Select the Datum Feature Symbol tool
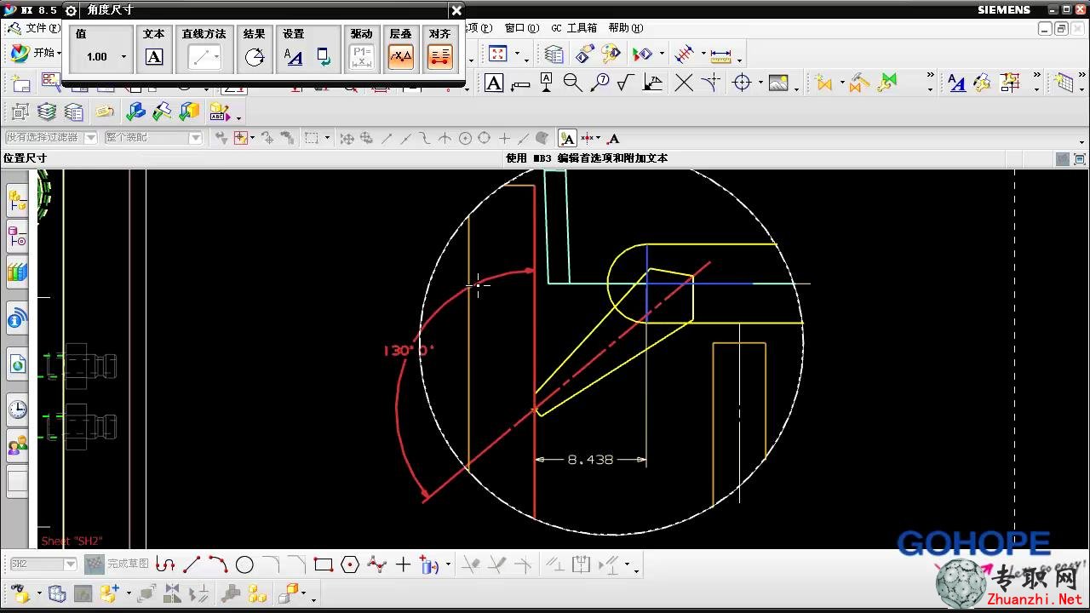 click(546, 83)
